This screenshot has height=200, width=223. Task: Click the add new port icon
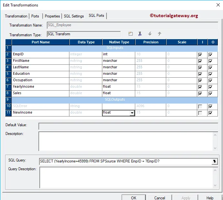pyautogui.click(x=130, y=34)
